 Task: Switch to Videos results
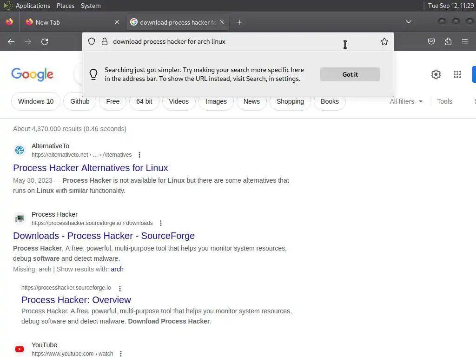pos(179,101)
